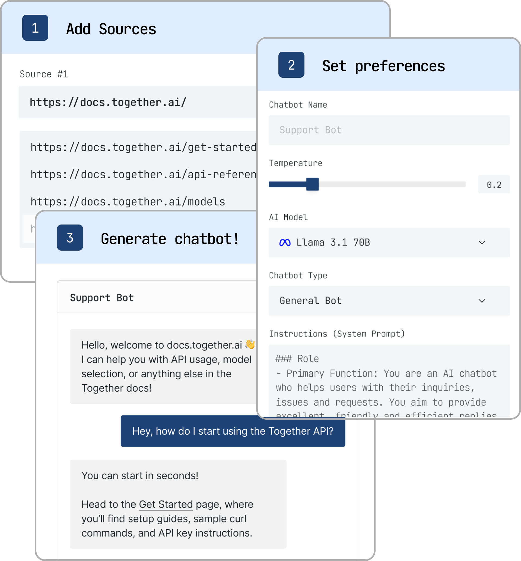
Task: Click the Support Bot name input field
Action: (x=389, y=130)
